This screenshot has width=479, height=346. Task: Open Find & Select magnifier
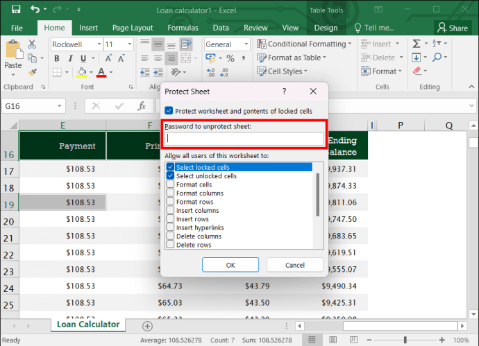437,57
